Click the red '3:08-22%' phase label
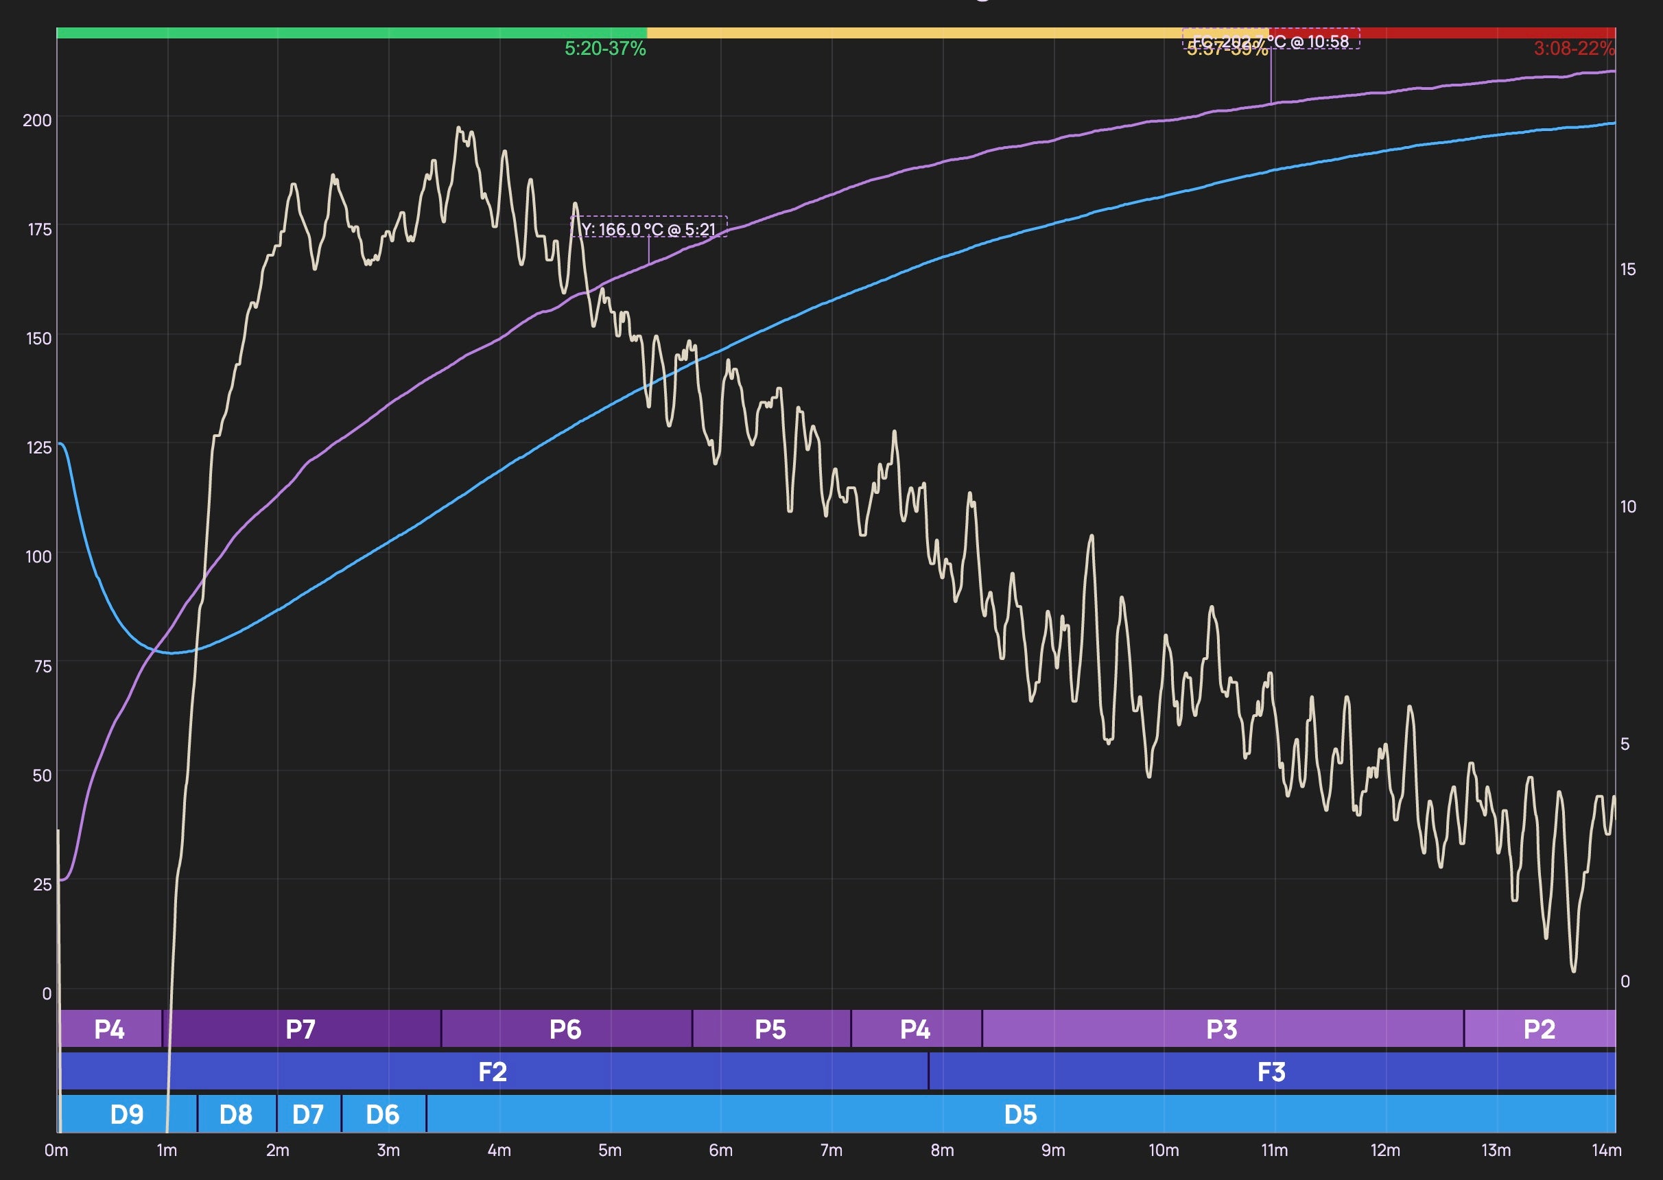The width and height of the screenshot is (1663, 1180). 1574,49
